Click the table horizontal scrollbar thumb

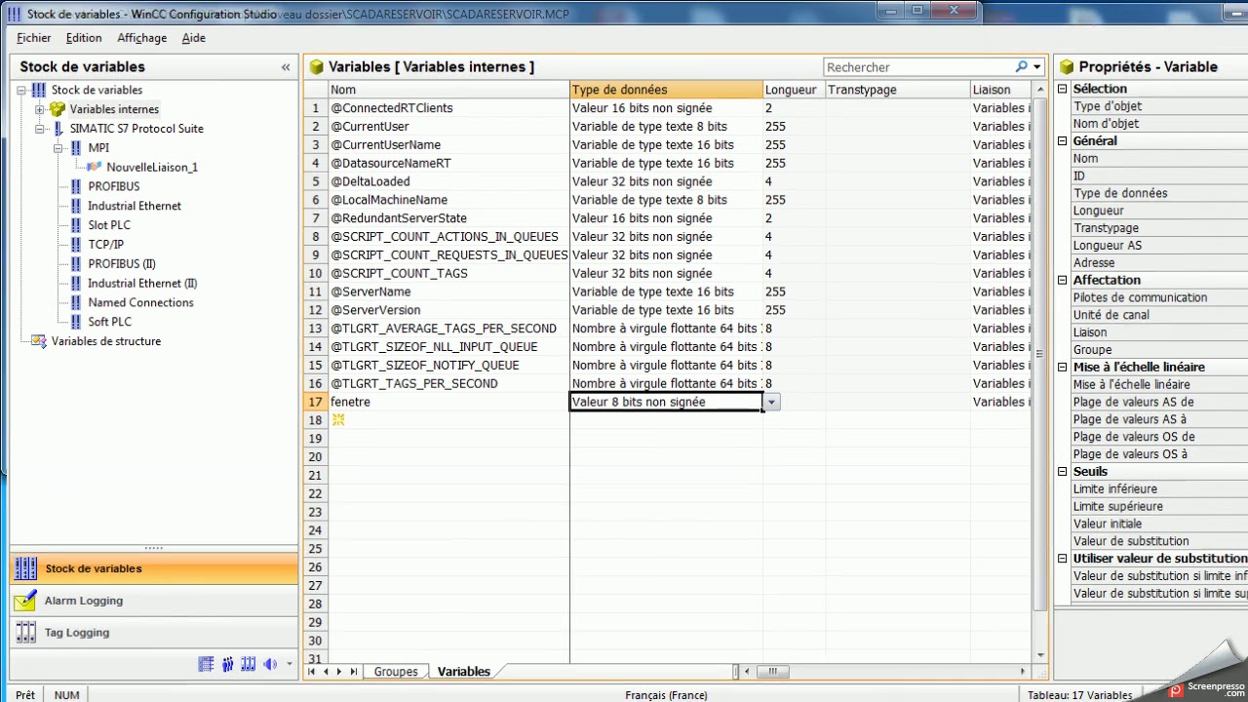tap(772, 672)
